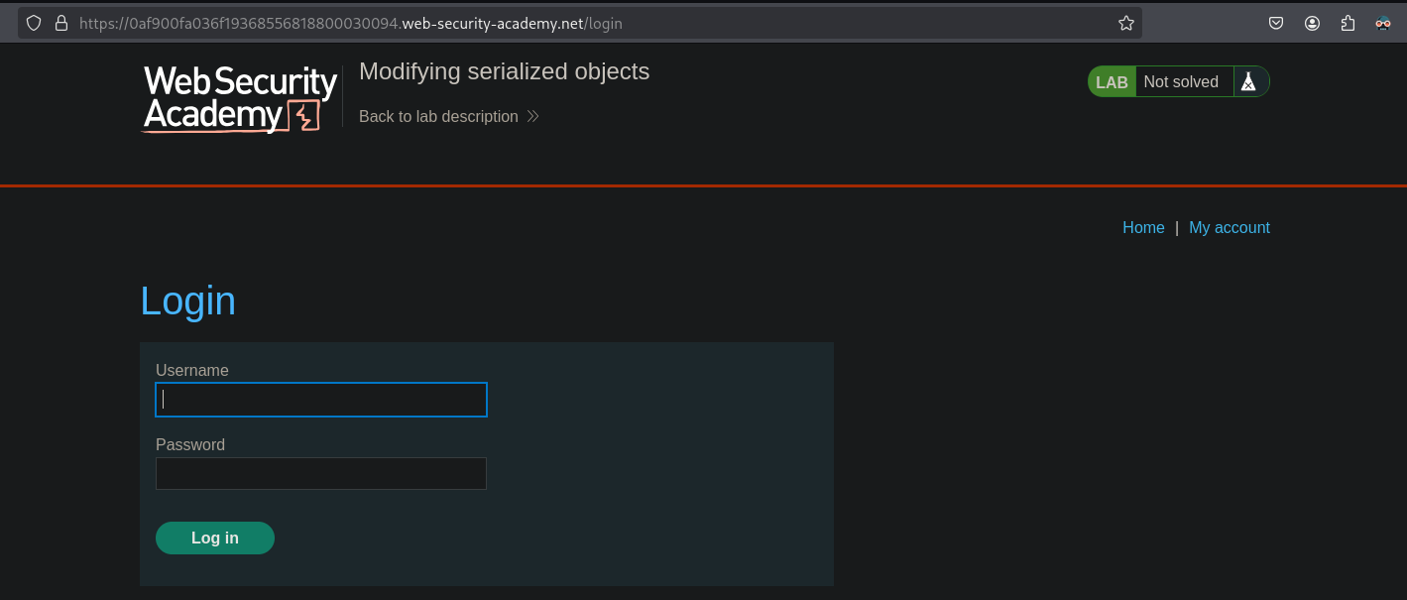Click the Save to Pocket icon

pos(1277,23)
